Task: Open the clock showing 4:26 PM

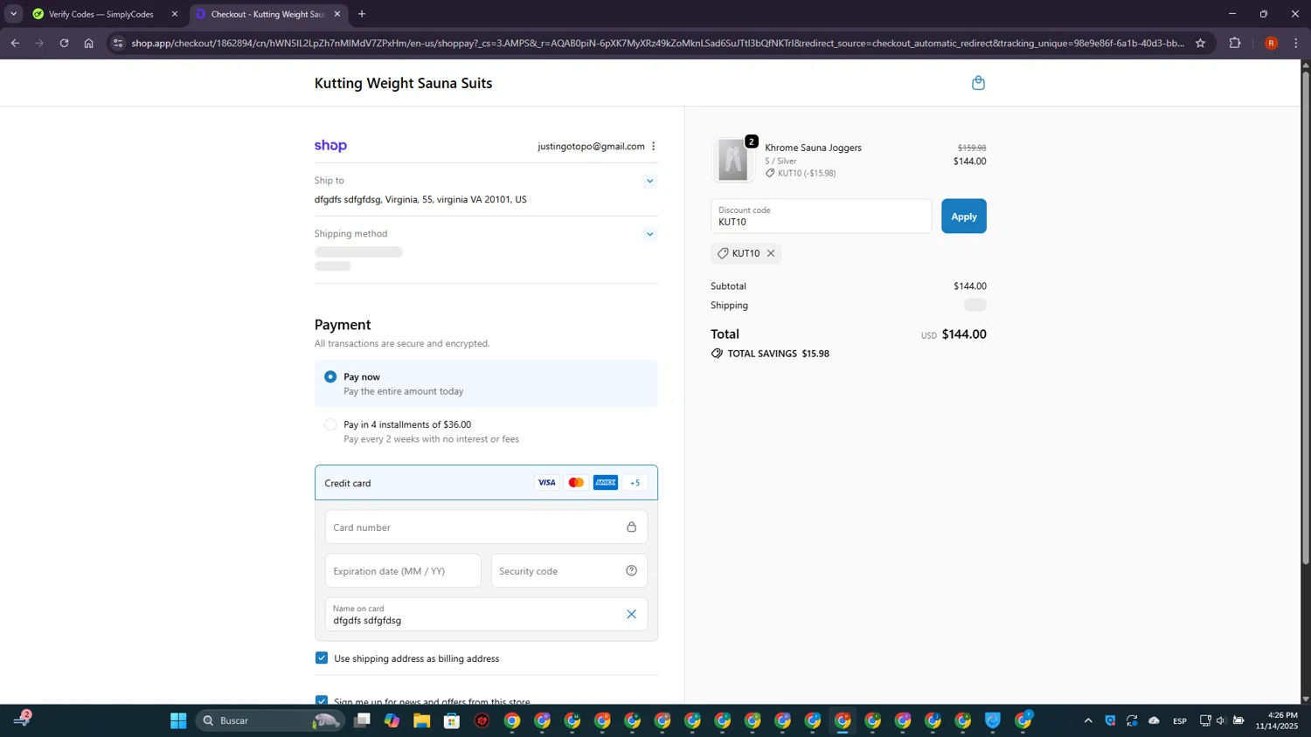Action: click(x=1277, y=720)
